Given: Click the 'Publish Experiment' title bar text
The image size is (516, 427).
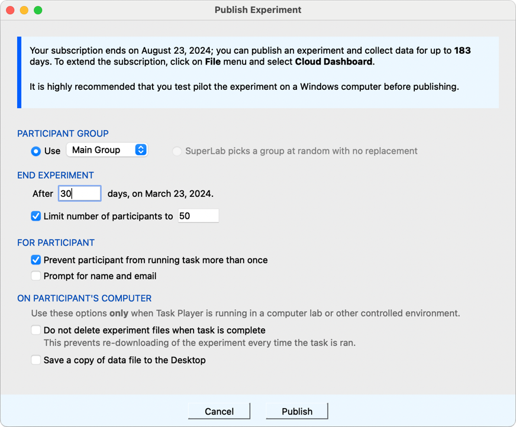Looking at the screenshot, I should point(257,10).
